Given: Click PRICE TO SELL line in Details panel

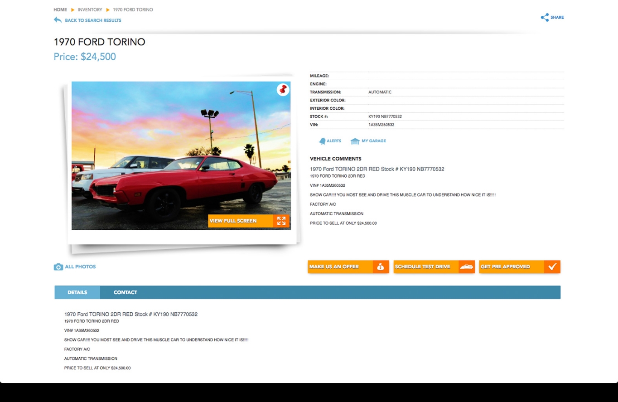Looking at the screenshot, I should (97, 368).
